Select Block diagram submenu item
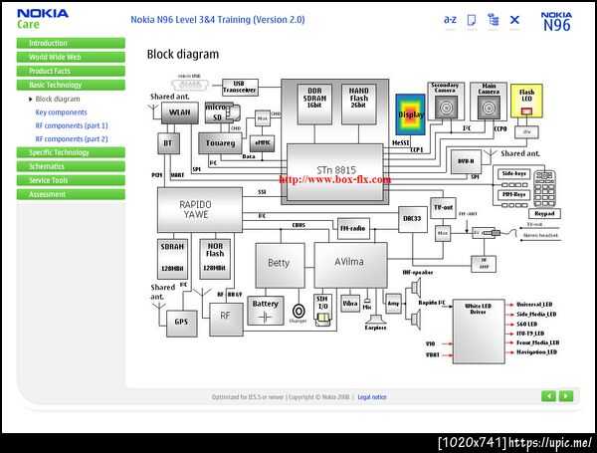The height and width of the screenshot is (453, 597). coord(58,99)
